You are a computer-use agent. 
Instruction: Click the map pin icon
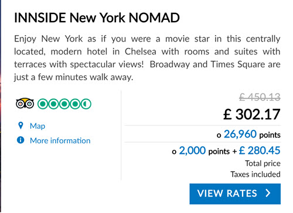pyautogui.click(x=21, y=126)
